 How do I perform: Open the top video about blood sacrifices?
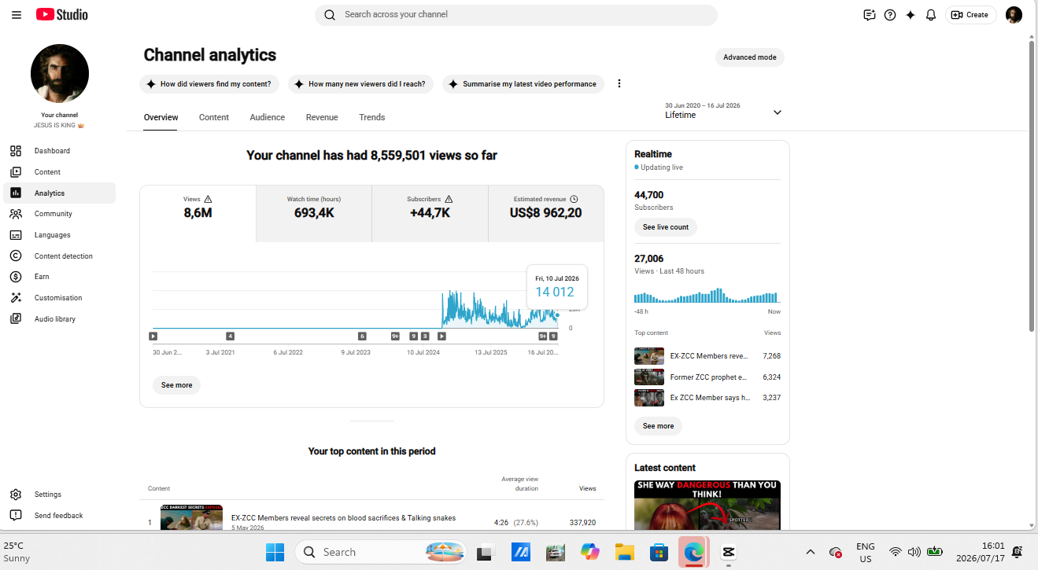[x=343, y=518]
